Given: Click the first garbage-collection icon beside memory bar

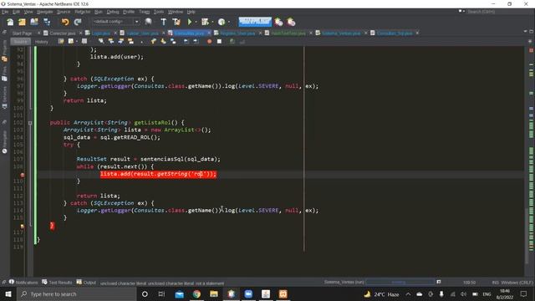Looking at the screenshot, I should [278, 22].
